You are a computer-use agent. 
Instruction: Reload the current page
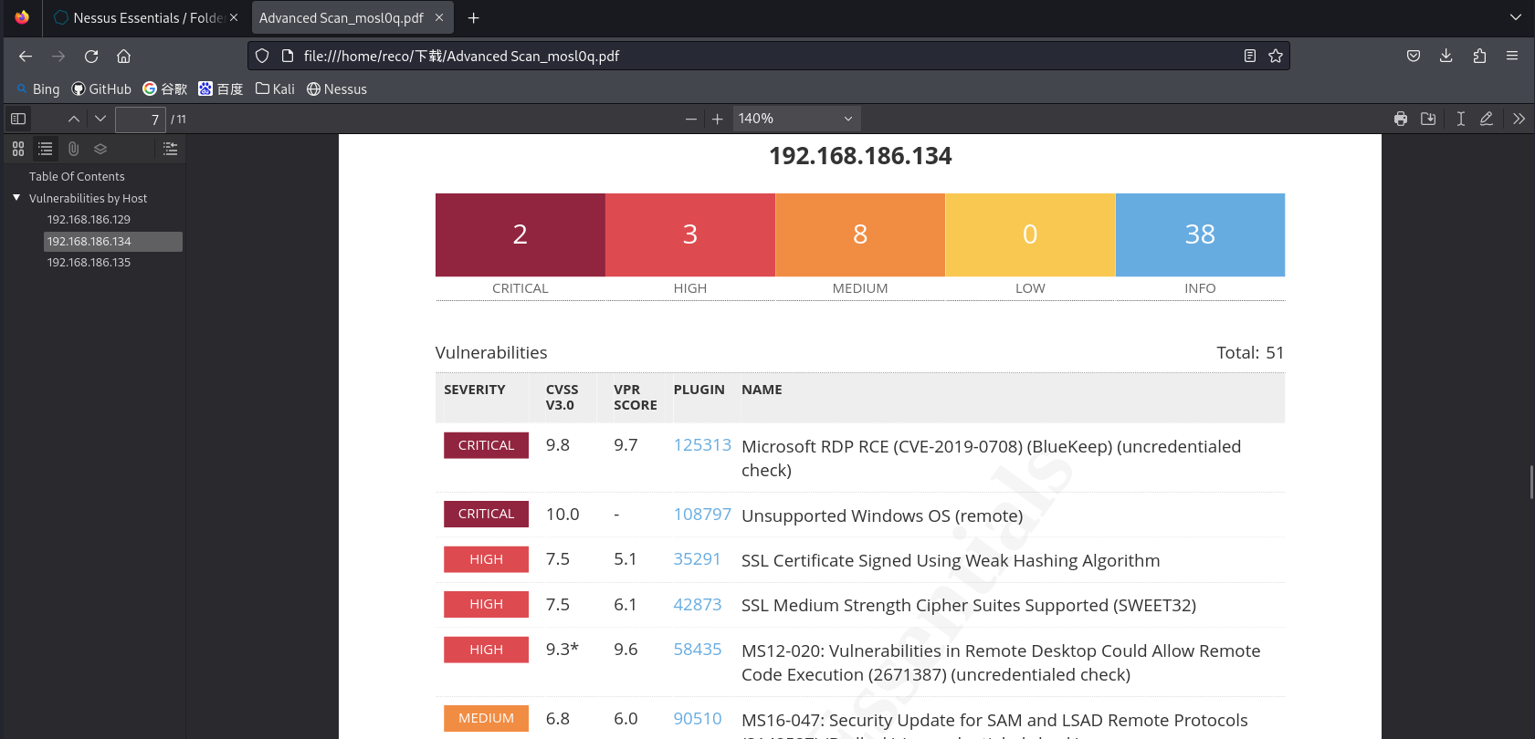click(x=91, y=57)
